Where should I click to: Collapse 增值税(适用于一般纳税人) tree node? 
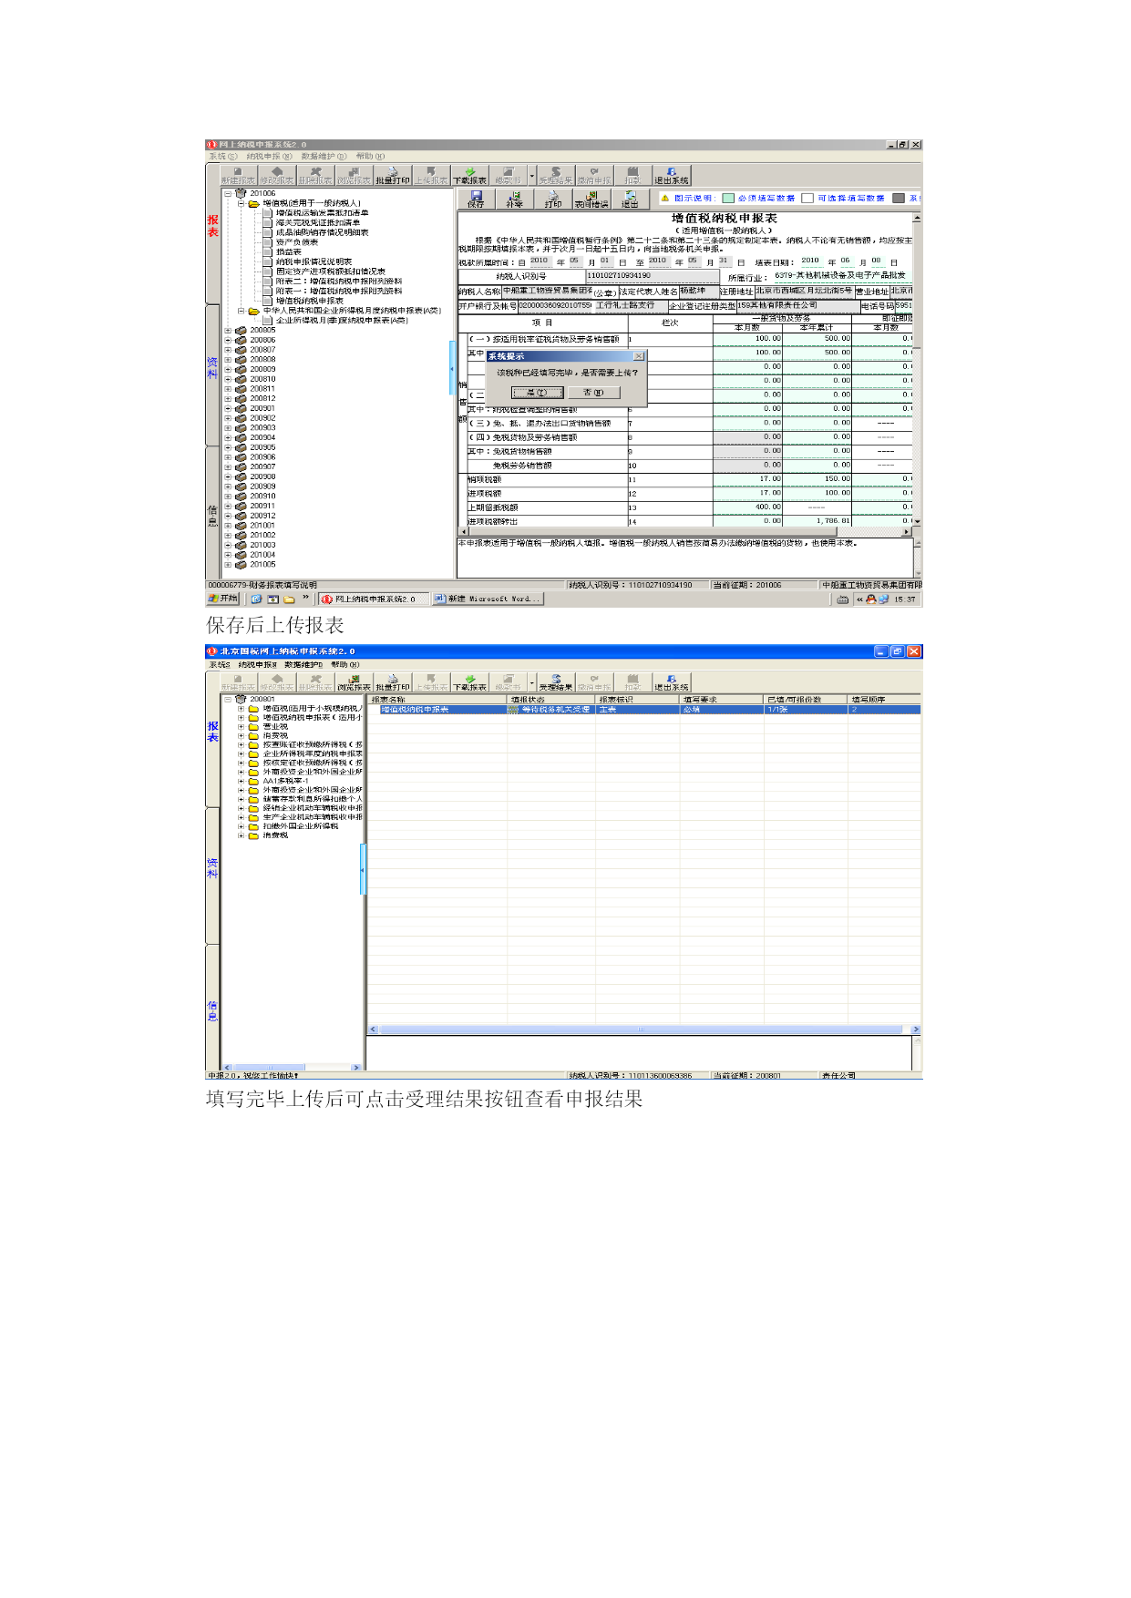pyautogui.click(x=242, y=203)
